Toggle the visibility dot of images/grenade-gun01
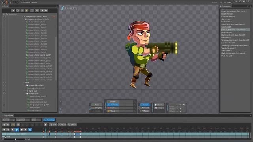The width and height of the screenshot is (253, 142). coord(4,105)
